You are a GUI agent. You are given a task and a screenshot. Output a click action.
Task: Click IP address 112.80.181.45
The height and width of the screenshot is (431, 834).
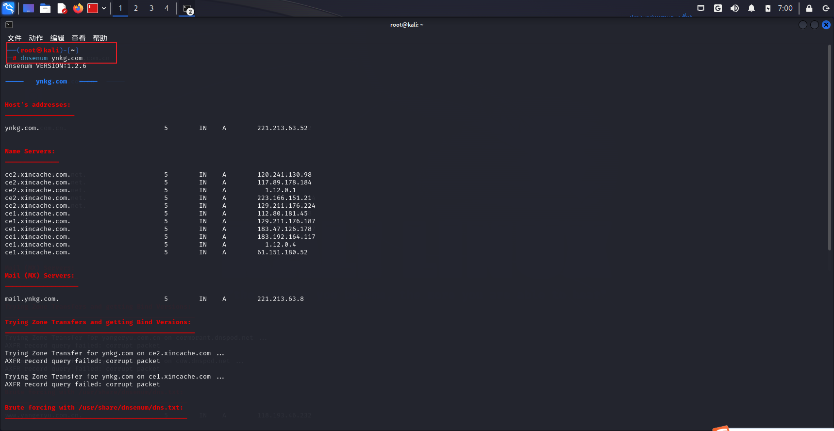(283, 214)
